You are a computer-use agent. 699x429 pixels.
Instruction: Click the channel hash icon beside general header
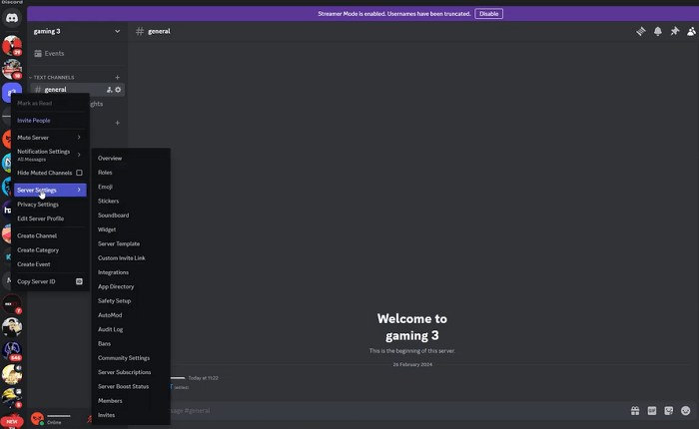(140, 31)
